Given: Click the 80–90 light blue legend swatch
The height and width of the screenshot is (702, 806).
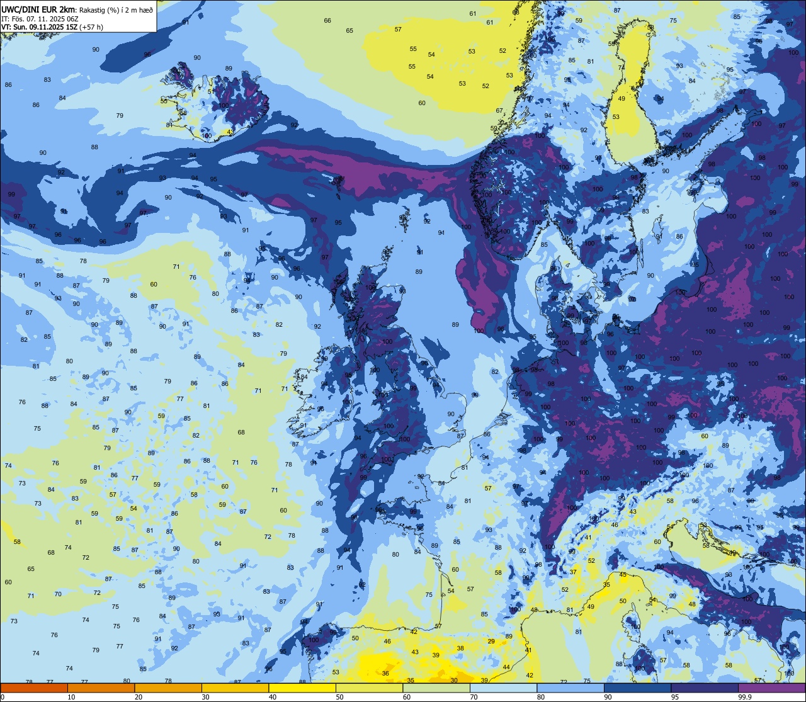Looking at the screenshot, I should (x=570, y=688).
